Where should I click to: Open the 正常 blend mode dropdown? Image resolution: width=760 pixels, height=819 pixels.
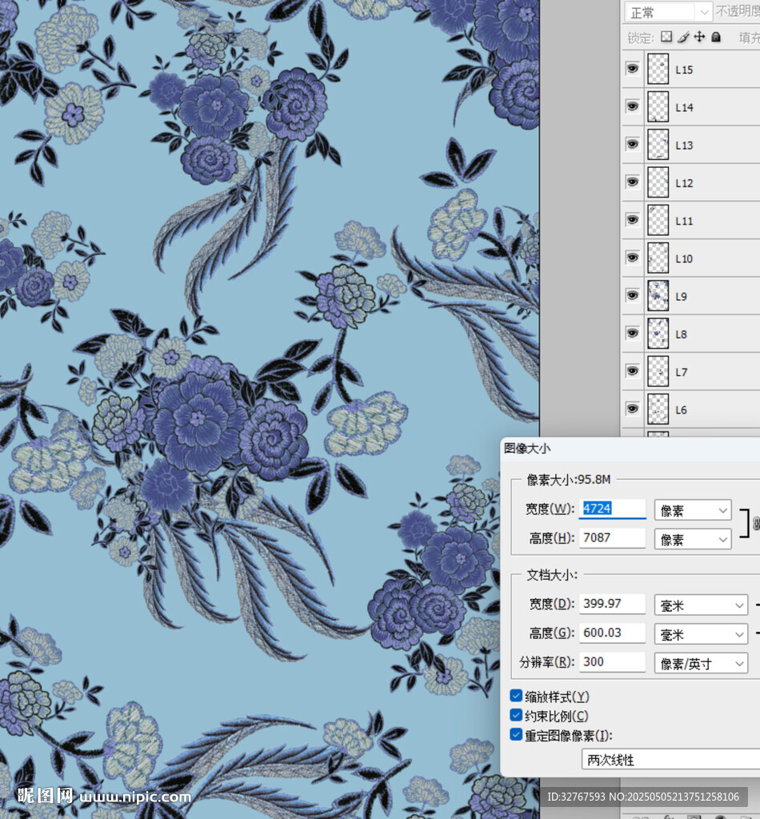pos(668,12)
